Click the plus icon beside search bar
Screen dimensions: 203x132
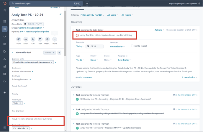point(87,4)
